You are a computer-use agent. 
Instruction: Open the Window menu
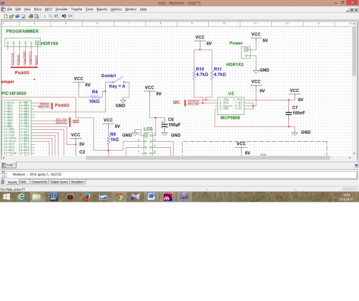tap(131, 9)
